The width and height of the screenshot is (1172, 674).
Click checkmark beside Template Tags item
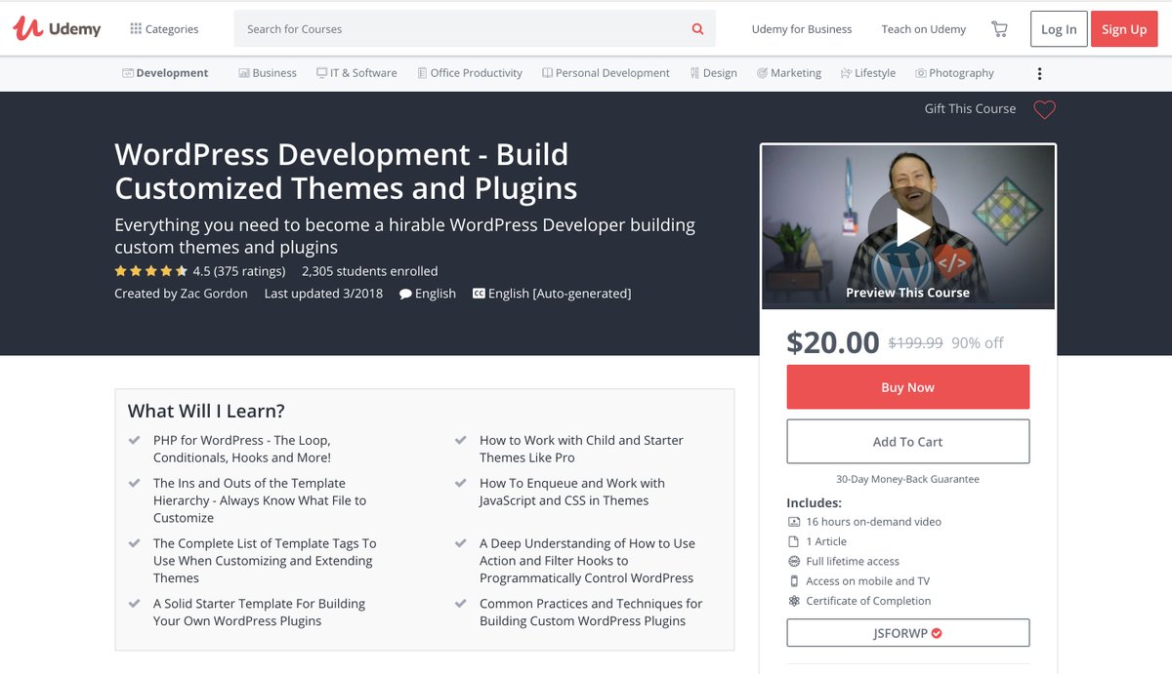click(x=135, y=544)
